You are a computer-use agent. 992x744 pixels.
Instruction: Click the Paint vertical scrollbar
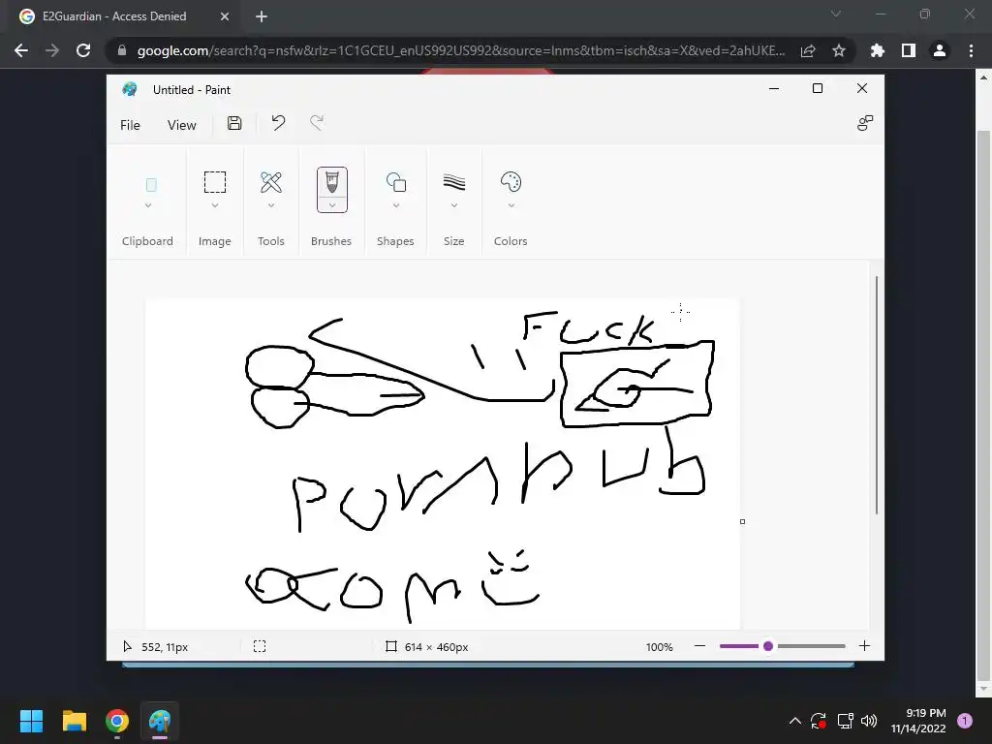(876, 395)
